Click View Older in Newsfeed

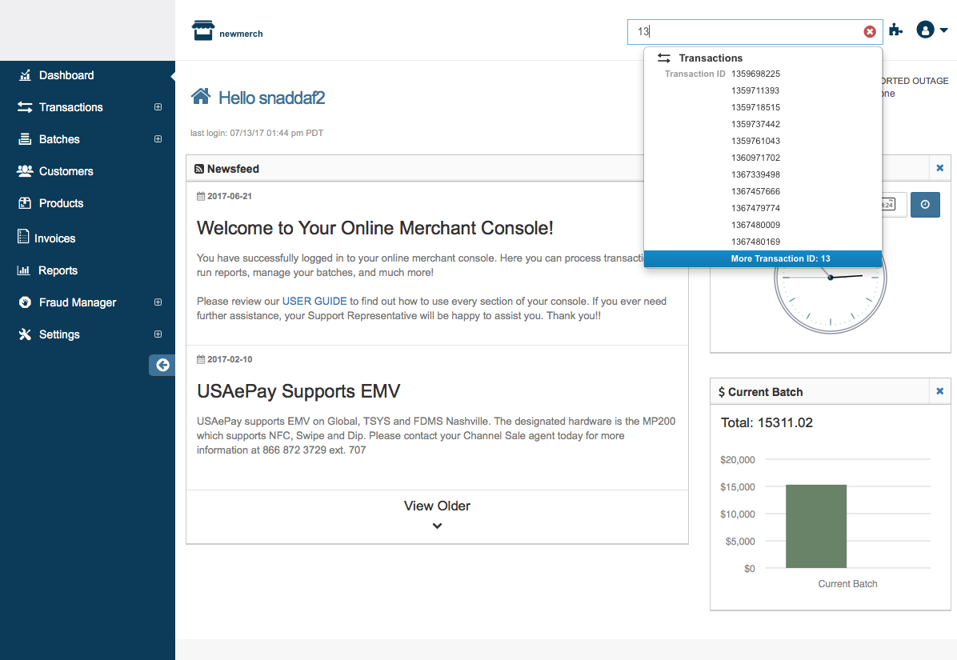click(x=437, y=514)
